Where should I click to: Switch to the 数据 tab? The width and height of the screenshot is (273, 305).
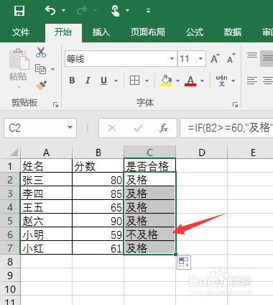pos(233,32)
